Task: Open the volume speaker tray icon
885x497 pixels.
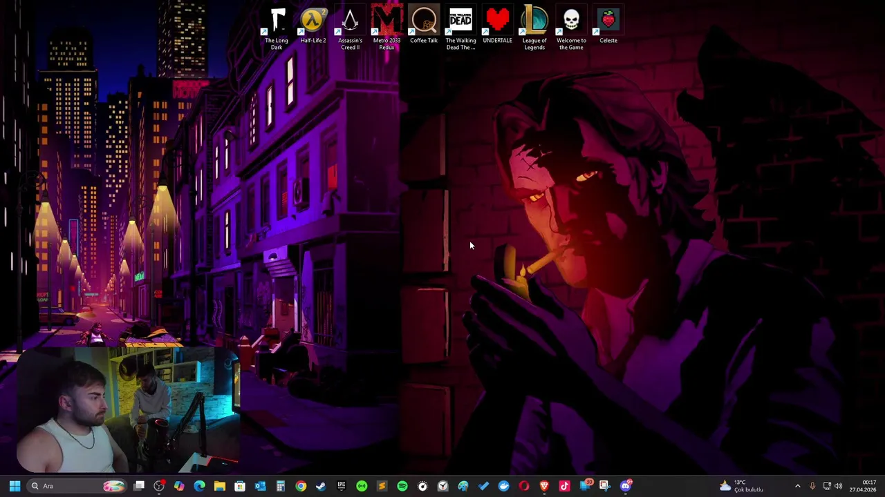Action: [839, 486]
